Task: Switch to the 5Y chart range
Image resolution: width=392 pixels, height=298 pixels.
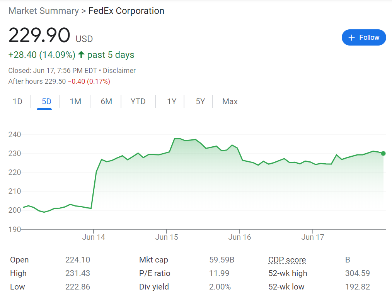Action: click(x=200, y=102)
